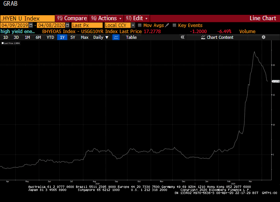Select the line chart style icon
Viewport: 280px width, 202px height.
(x=116, y=37)
